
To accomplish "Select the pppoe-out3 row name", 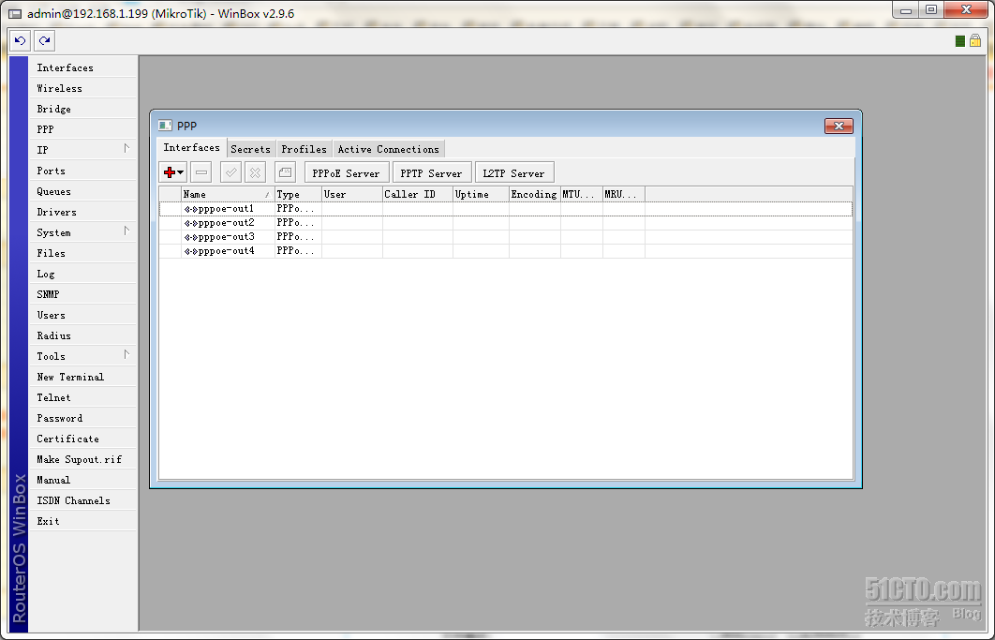I will coord(226,237).
